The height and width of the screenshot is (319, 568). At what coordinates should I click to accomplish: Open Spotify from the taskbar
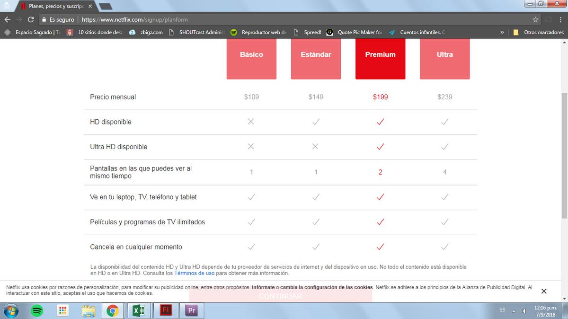(x=37, y=310)
